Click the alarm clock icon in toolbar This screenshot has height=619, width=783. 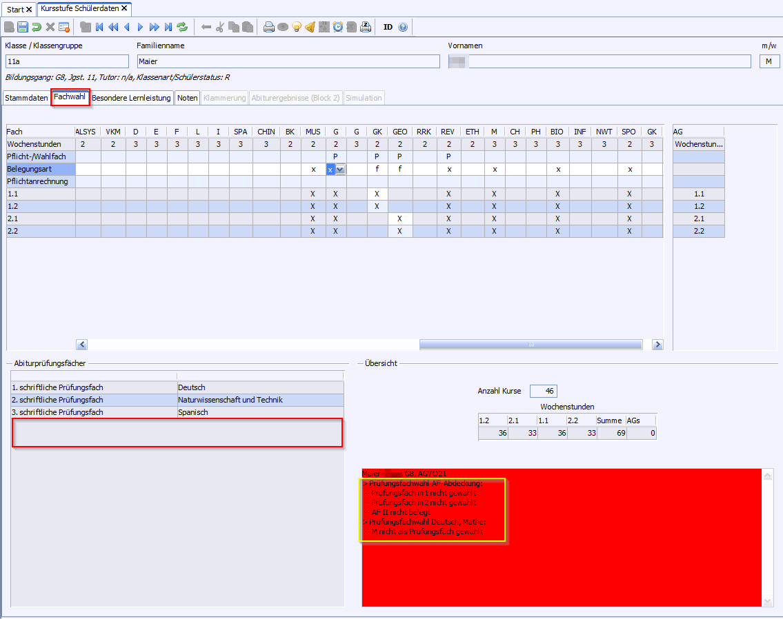coord(338,27)
